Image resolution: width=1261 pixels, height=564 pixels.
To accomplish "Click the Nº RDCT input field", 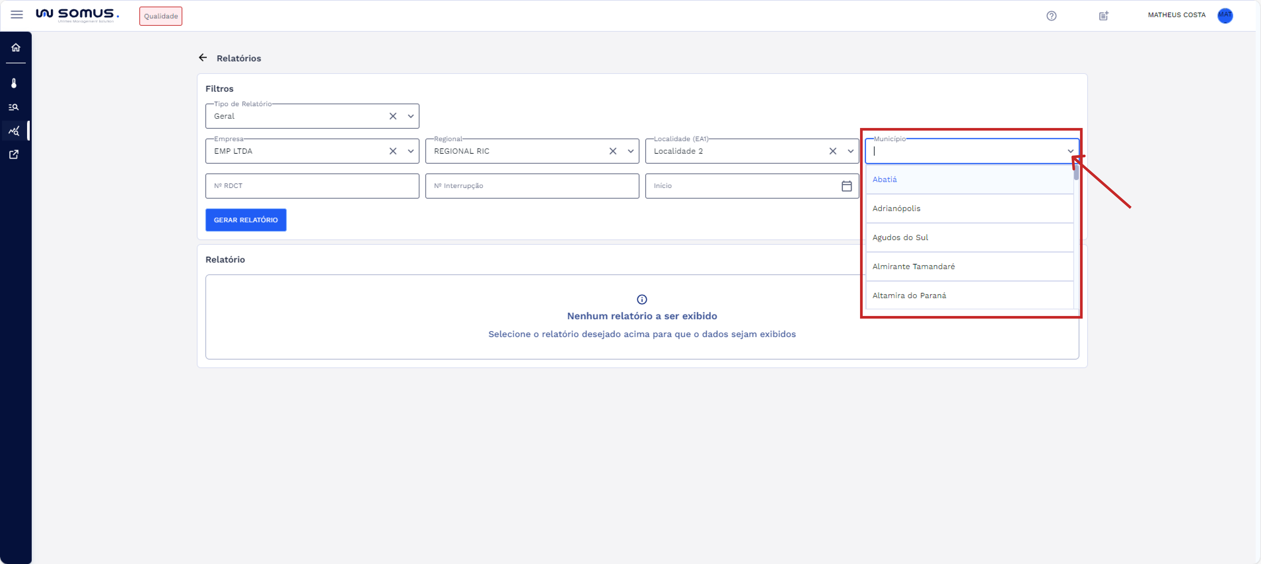I will [312, 186].
